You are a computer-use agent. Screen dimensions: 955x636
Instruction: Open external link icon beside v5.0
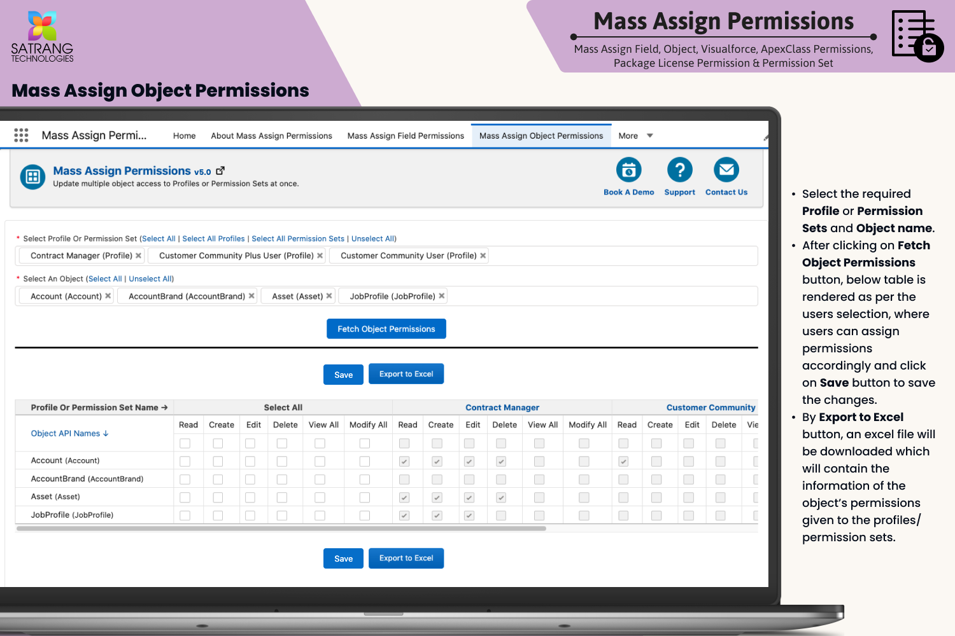(x=220, y=170)
